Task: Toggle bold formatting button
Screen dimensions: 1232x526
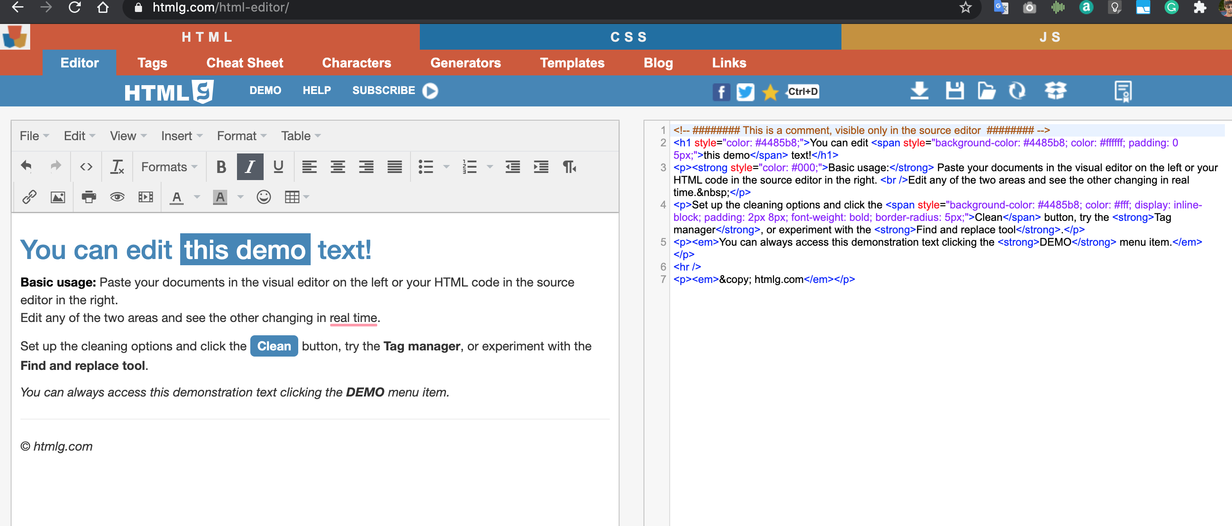Action: [x=221, y=167]
